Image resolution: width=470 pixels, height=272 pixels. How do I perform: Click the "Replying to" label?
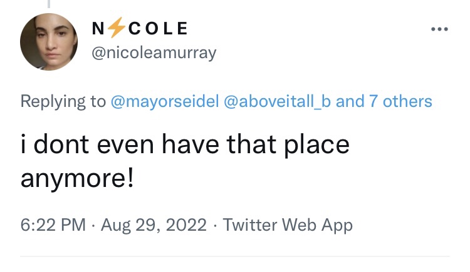(x=63, y=101)
